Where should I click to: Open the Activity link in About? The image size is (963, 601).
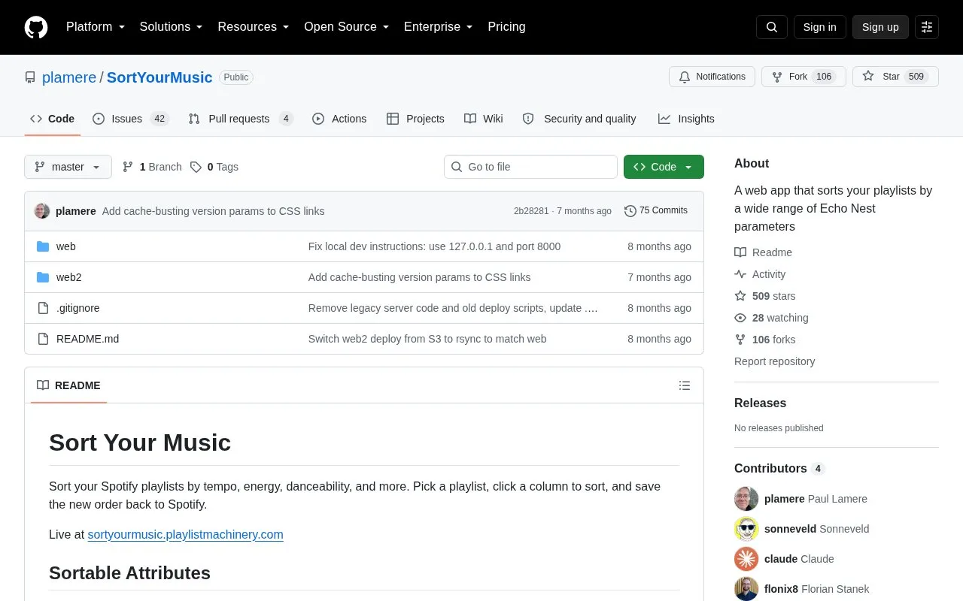760,274
